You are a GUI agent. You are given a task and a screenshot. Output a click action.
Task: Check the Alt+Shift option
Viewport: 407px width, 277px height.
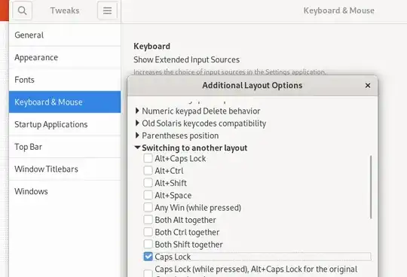tap(148, 183)
